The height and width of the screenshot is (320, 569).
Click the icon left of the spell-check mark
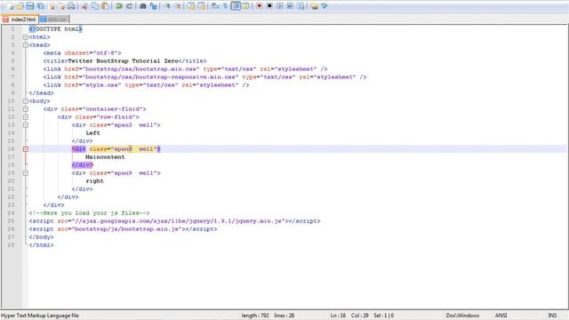click(x=314, y=6)
